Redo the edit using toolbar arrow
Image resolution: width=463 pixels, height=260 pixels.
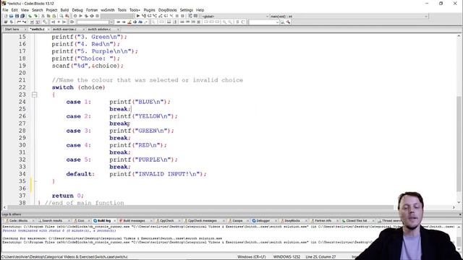35,16
